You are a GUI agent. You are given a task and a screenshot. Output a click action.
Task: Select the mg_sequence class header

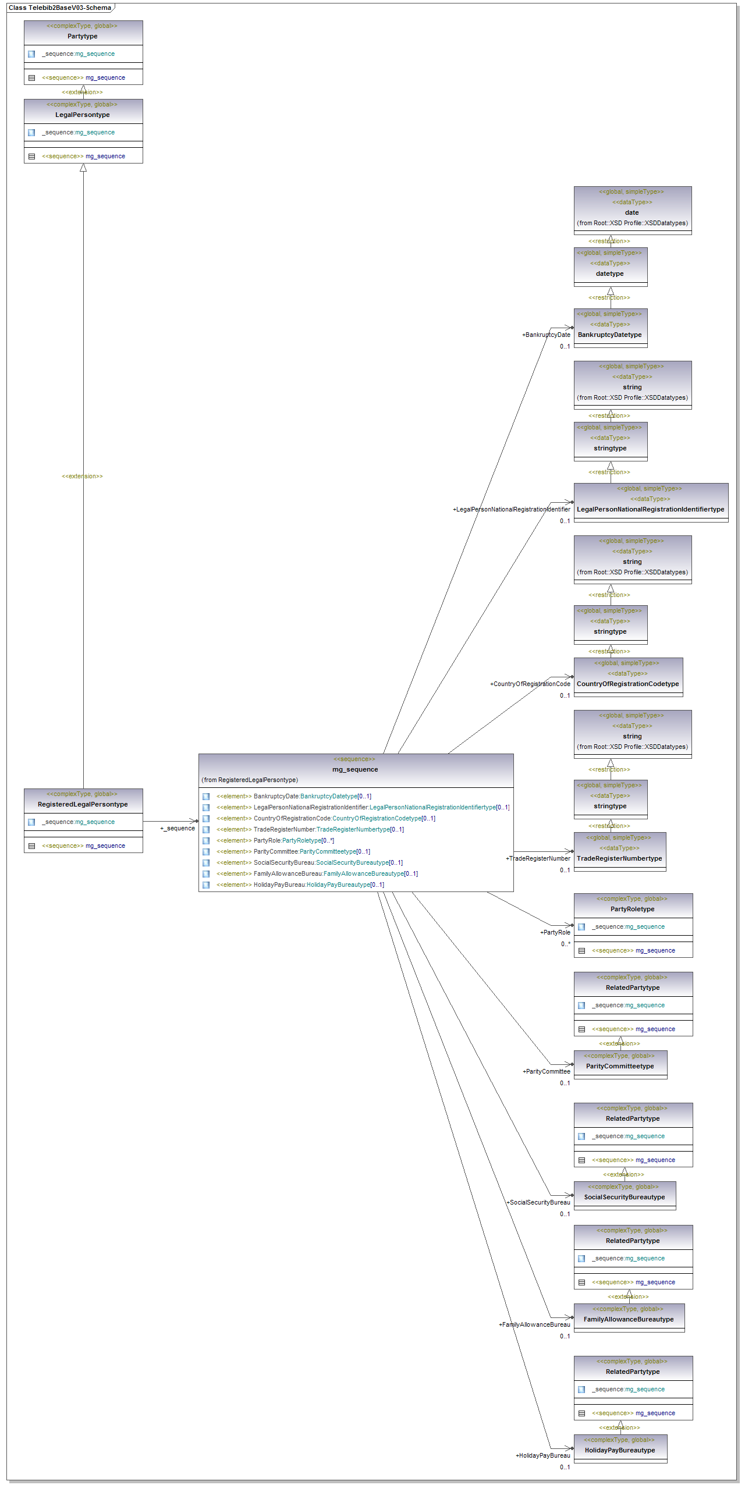click(x=355, y=769)
